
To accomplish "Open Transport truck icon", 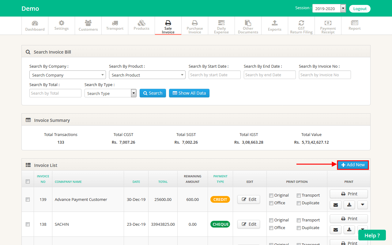I will (x=115, y=23).
